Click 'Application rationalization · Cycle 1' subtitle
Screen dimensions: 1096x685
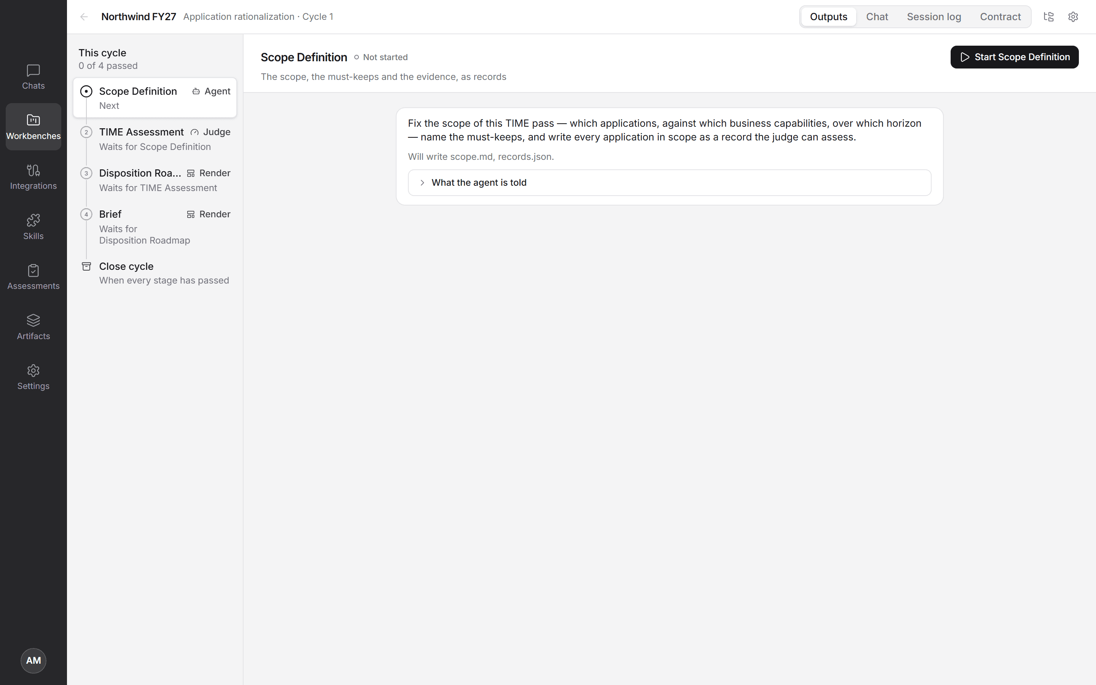pyautogui.click(x=258, y=17)
